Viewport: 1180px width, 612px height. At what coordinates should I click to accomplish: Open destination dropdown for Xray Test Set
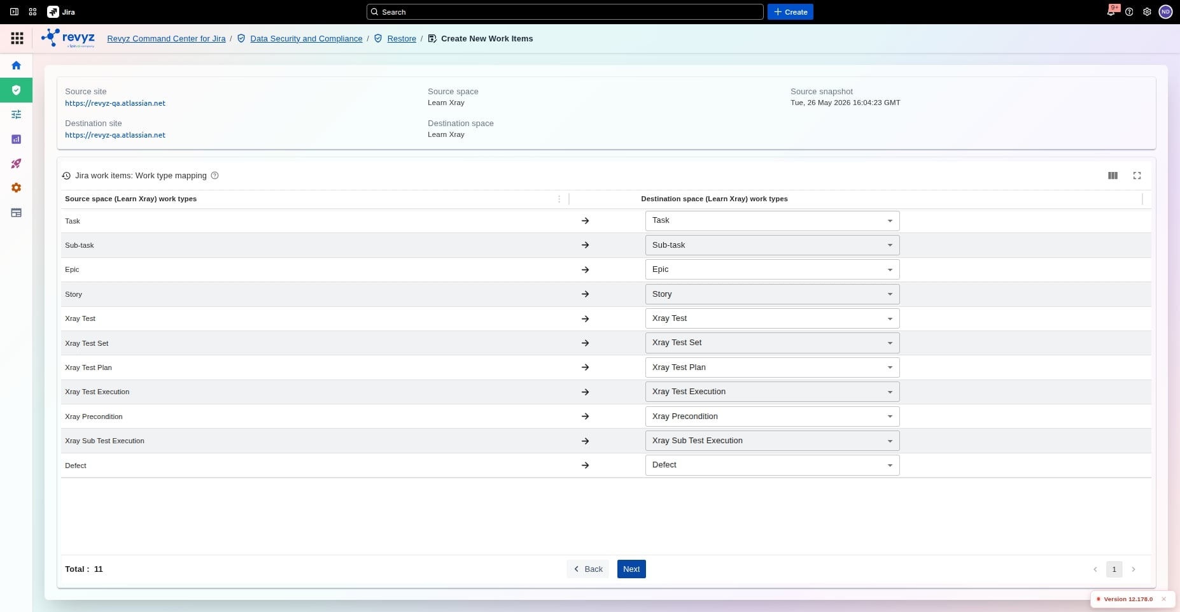point(772,343)
